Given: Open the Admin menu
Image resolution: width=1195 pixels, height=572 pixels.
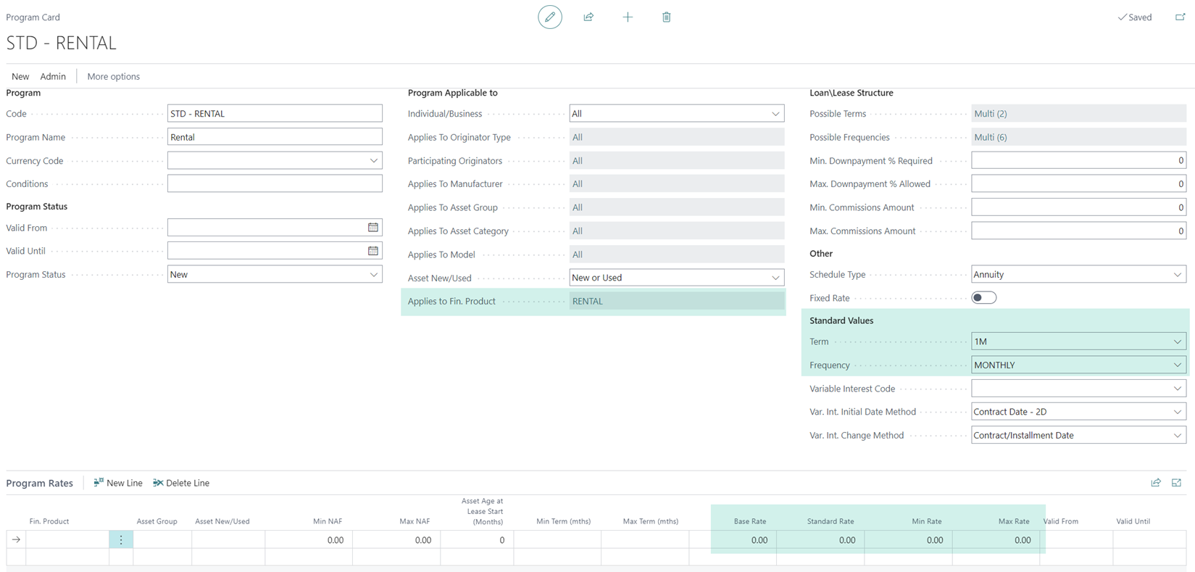Looking at the screenshot, I should pyautogui.click(x=53, y=76).
